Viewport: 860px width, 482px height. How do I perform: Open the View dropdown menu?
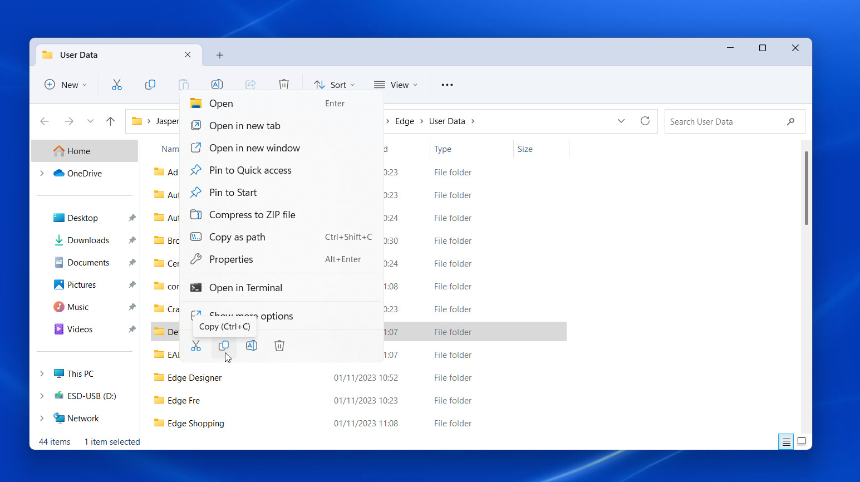[396, 85]
